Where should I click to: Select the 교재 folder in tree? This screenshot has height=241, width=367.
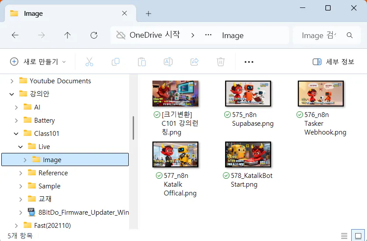tap(45, 199)
